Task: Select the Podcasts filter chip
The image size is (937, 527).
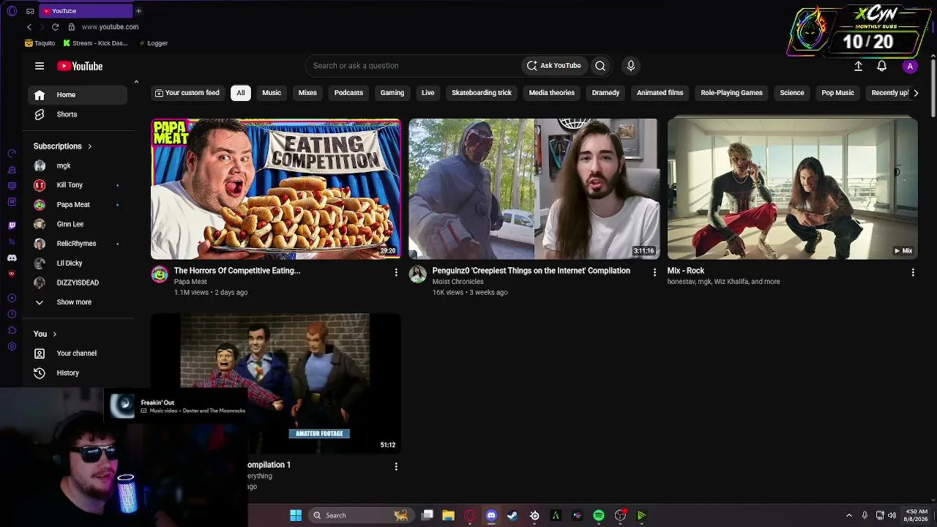Action: pyautogui.click(x=348, y=93)
